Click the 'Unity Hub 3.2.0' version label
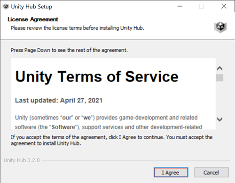 [22, 160]
